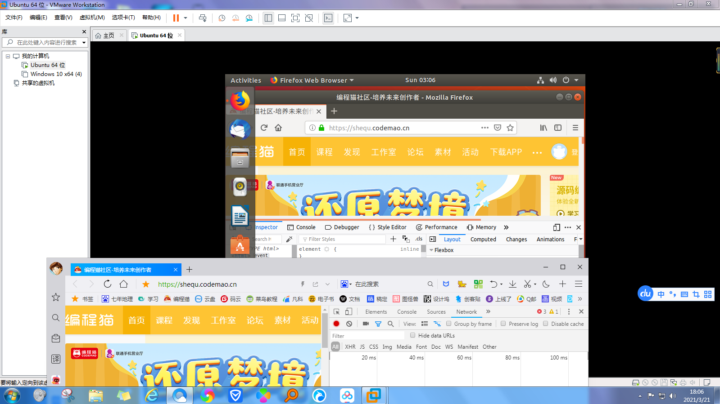Clear the network log
720x404 pixels.
[x=349, y=324]
